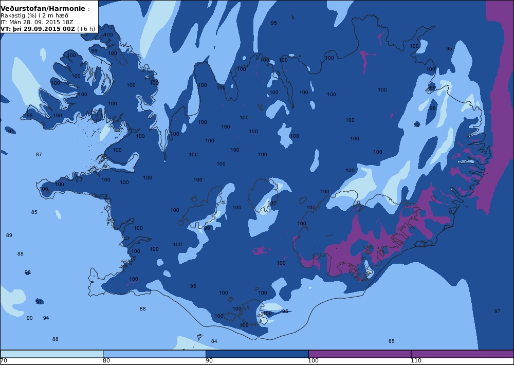
Task: Click the humidity value 89 on the west edge
Action: tap(9, 235)
